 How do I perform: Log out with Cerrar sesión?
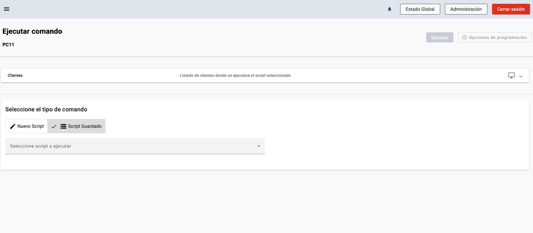pyautogui.click(x=511, y=9)
